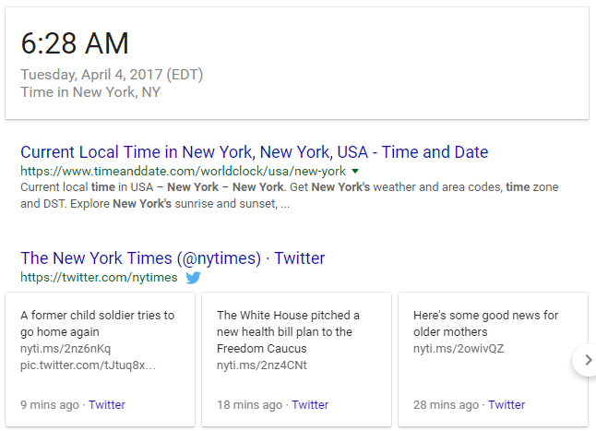Click the timeanddate.com worldclock URL
This screenshot has height=431, width=596.
point(183,172)
